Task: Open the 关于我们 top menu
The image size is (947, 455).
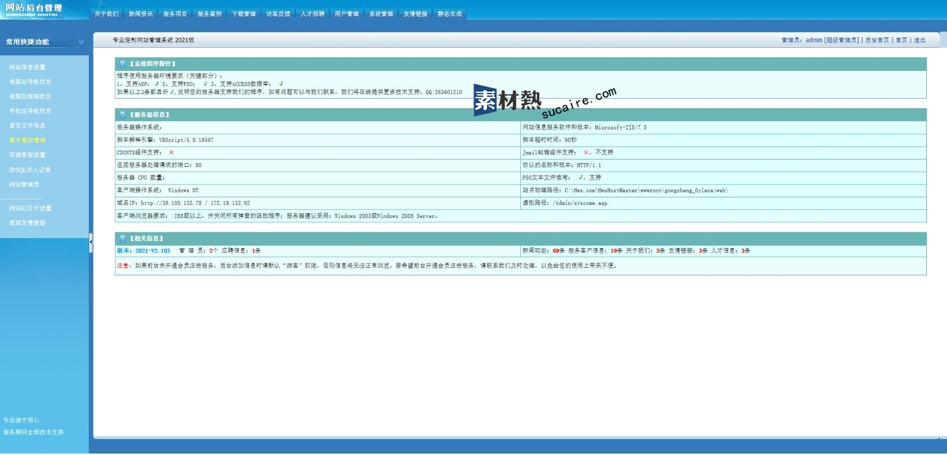Action: (107, 14)
